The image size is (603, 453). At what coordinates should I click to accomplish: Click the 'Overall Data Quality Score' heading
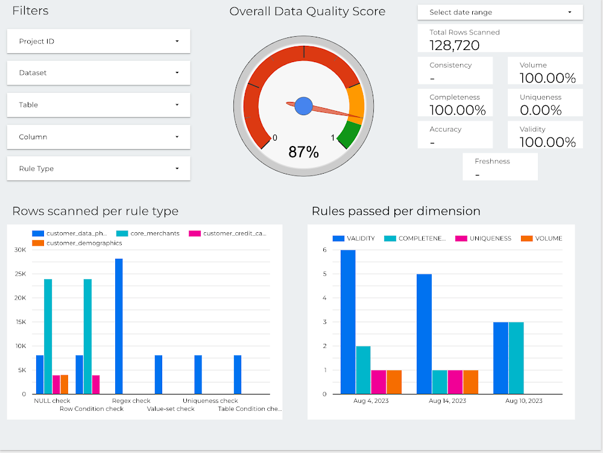(x=308, y=11)
